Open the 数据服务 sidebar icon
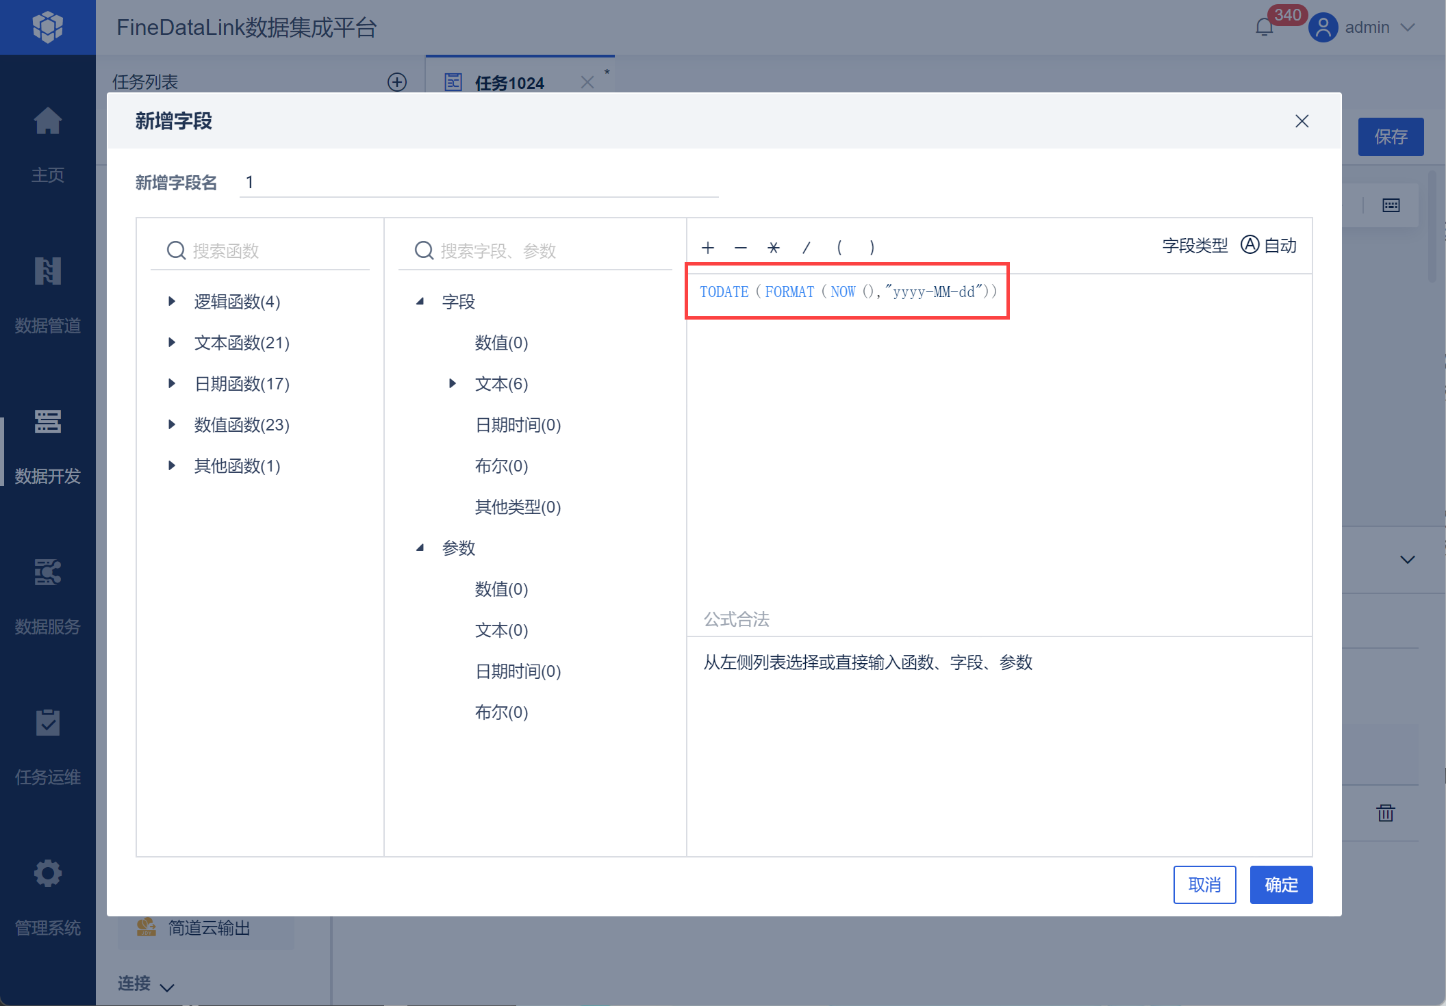Screen dimensions: 1446x1006 click(47, 573)
